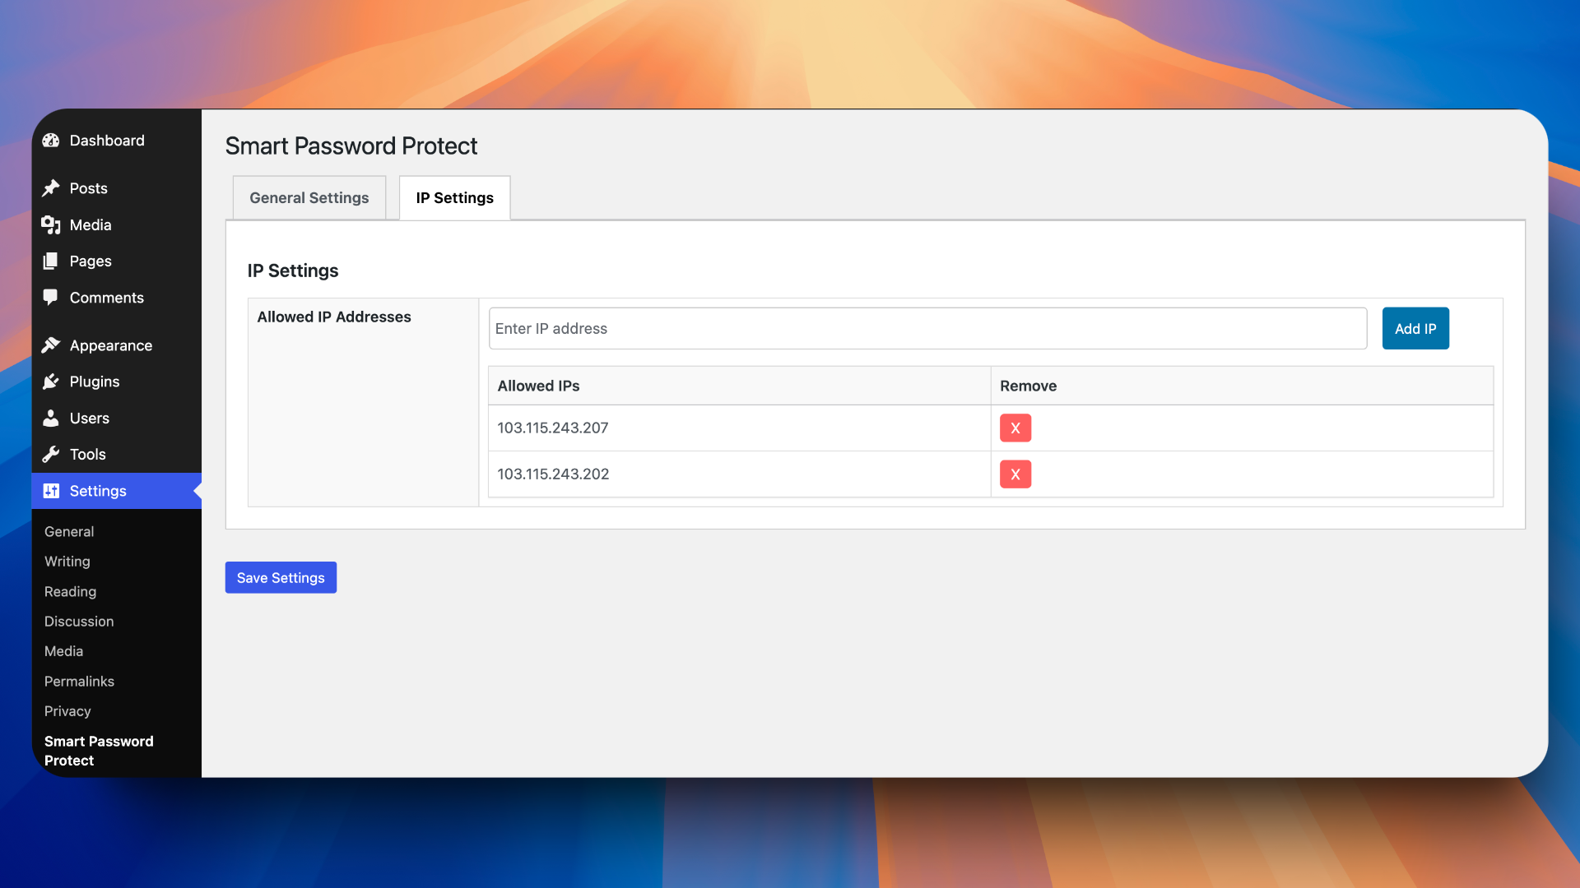Switch to the General Settings tab
Viewport: 1580px width, 888px height.
coord(309,197)
